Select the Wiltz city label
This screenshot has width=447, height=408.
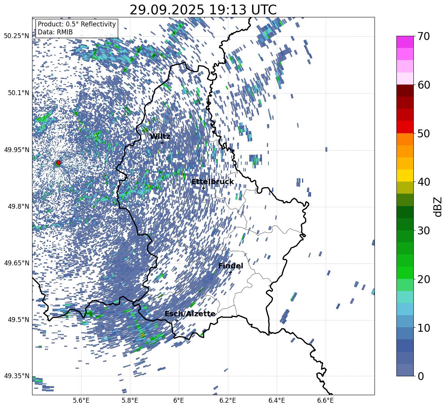(x=160, y=136)
